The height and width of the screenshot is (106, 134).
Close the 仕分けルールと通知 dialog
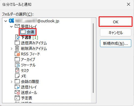click(x=128, y=4)
